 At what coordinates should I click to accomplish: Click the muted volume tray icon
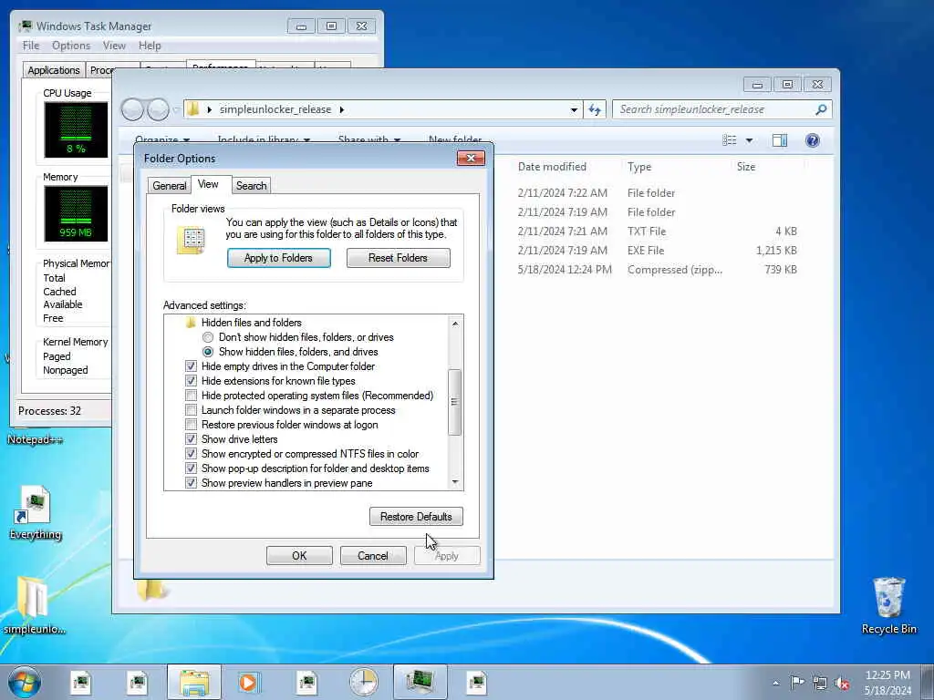tap(842, 683)
